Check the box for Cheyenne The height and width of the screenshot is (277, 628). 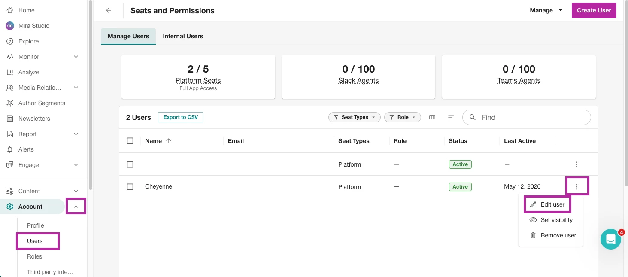[x=130, y=187]
